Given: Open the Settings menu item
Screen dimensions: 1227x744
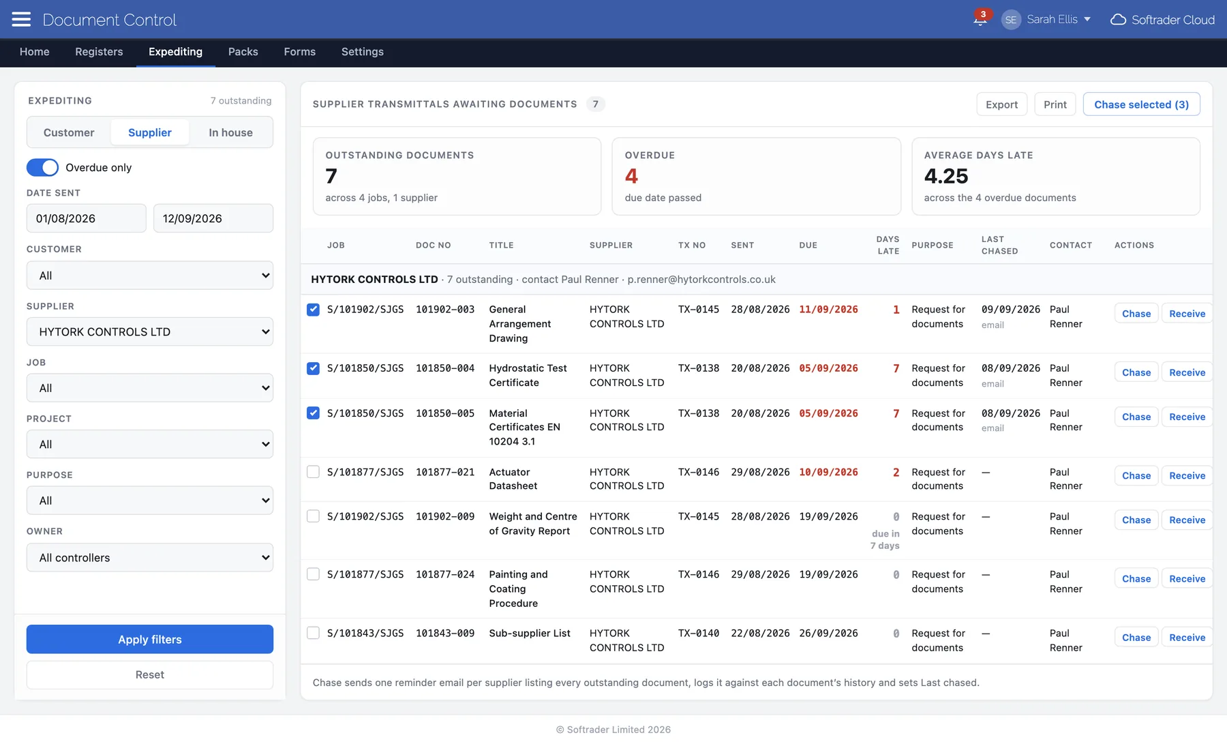Looking at the screenshot, I should pos(363,52).
